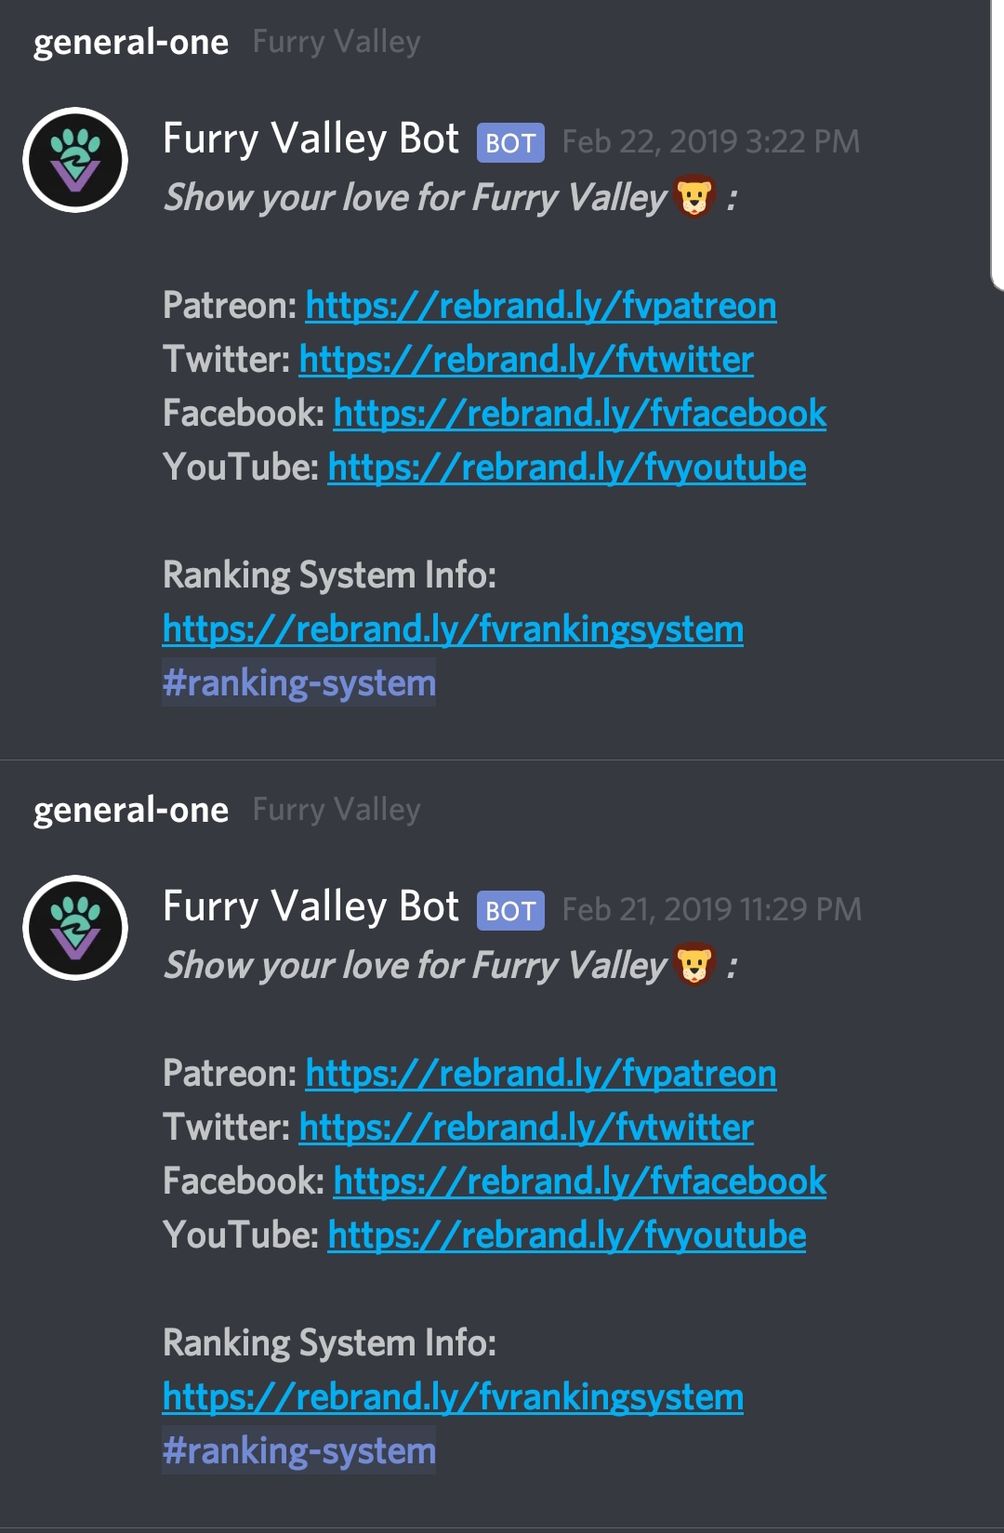Jump to #ranking-system channel from the top message

coord(299,683)
